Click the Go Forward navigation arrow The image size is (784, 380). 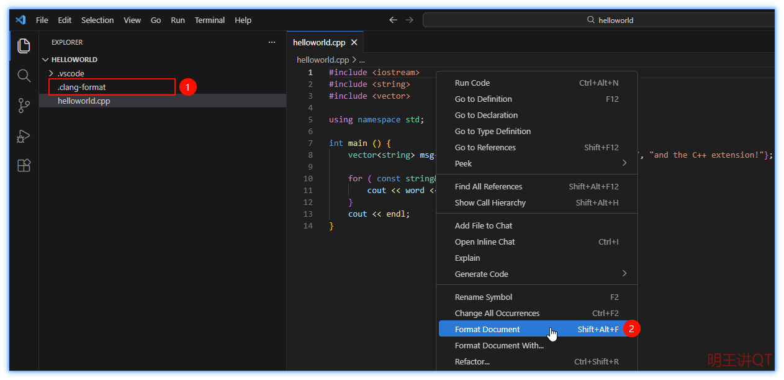tap(409, 20)
